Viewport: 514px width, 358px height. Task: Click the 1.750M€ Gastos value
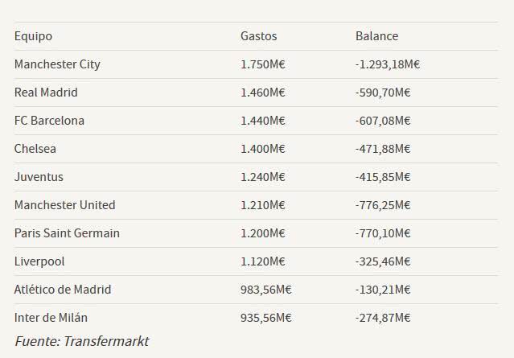[262, 64]
